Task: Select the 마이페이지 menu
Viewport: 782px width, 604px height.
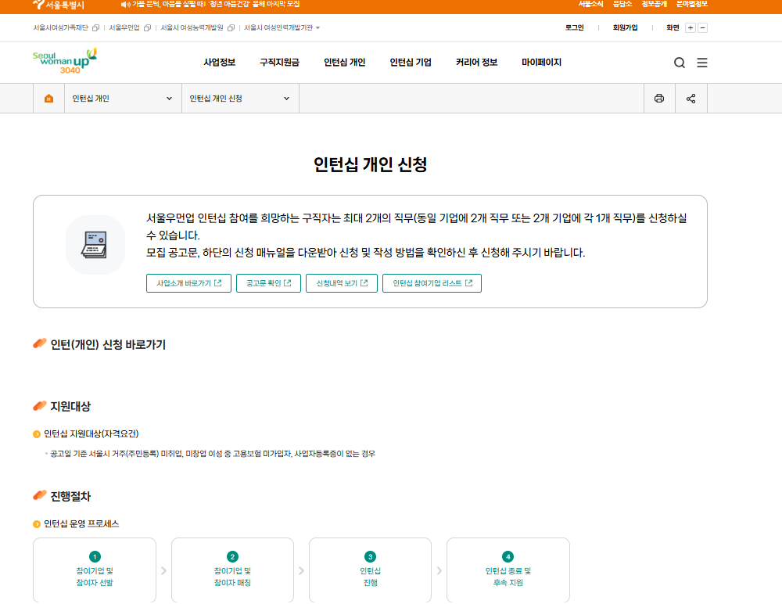Action: tap(542, 63)
